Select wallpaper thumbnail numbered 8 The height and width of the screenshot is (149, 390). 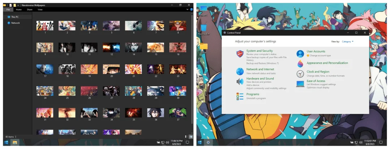click(178, 26)
